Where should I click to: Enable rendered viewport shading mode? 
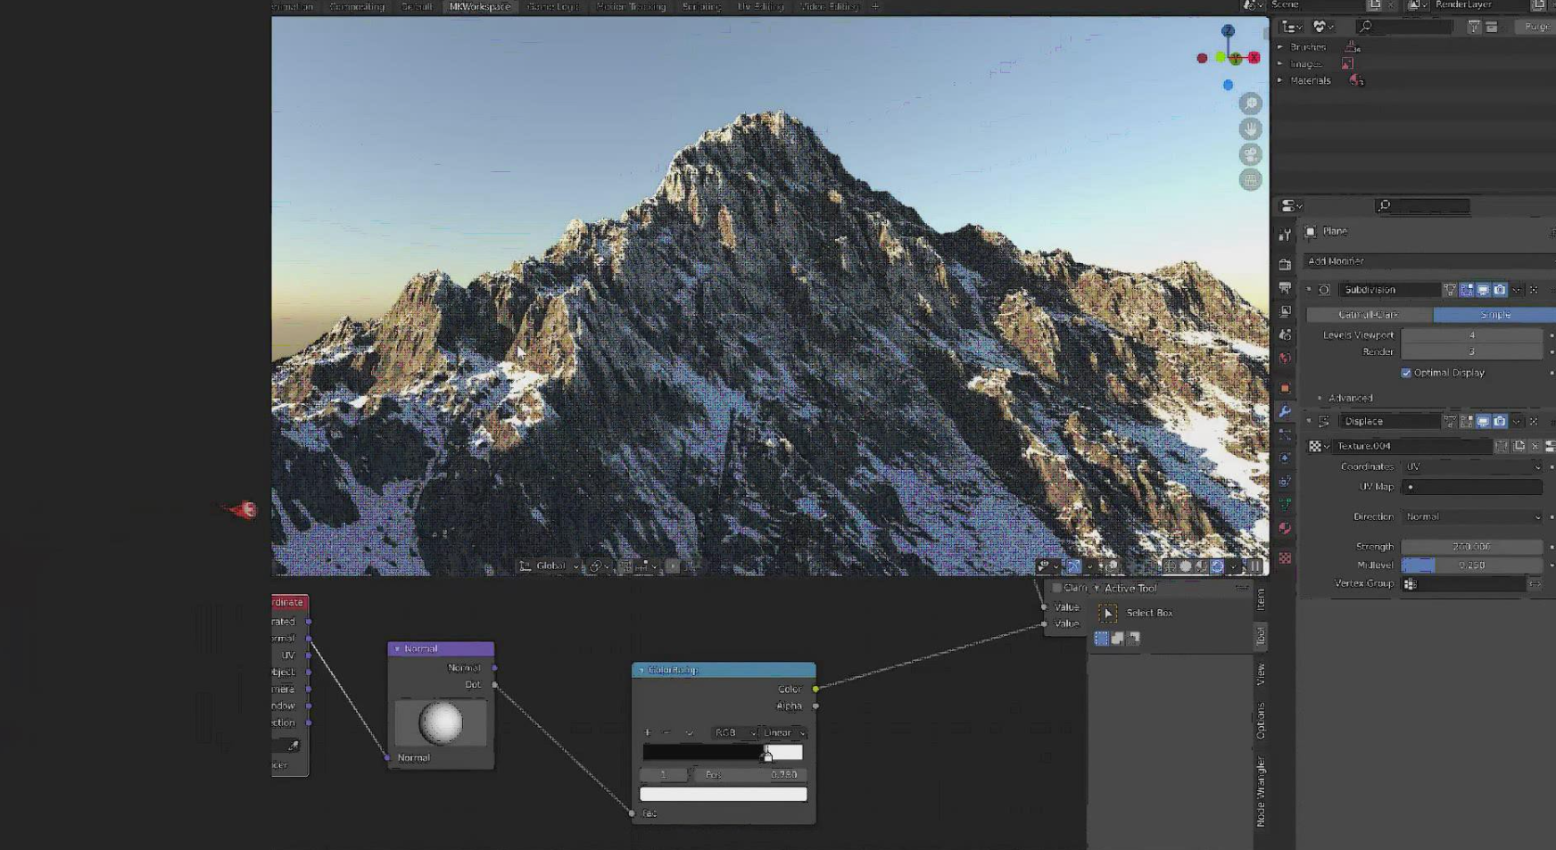tap(1217, 566)
